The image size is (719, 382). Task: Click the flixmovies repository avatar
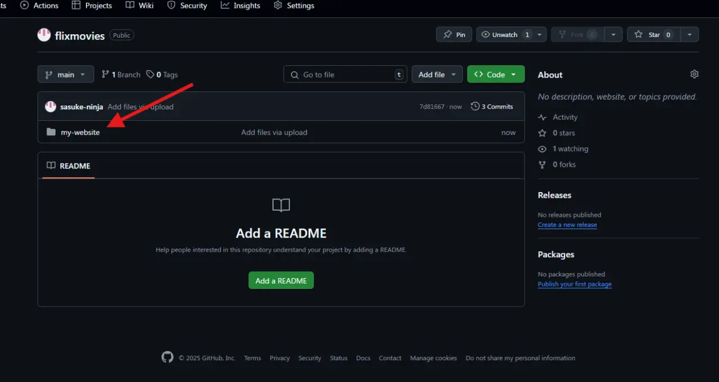pos(44,35)
